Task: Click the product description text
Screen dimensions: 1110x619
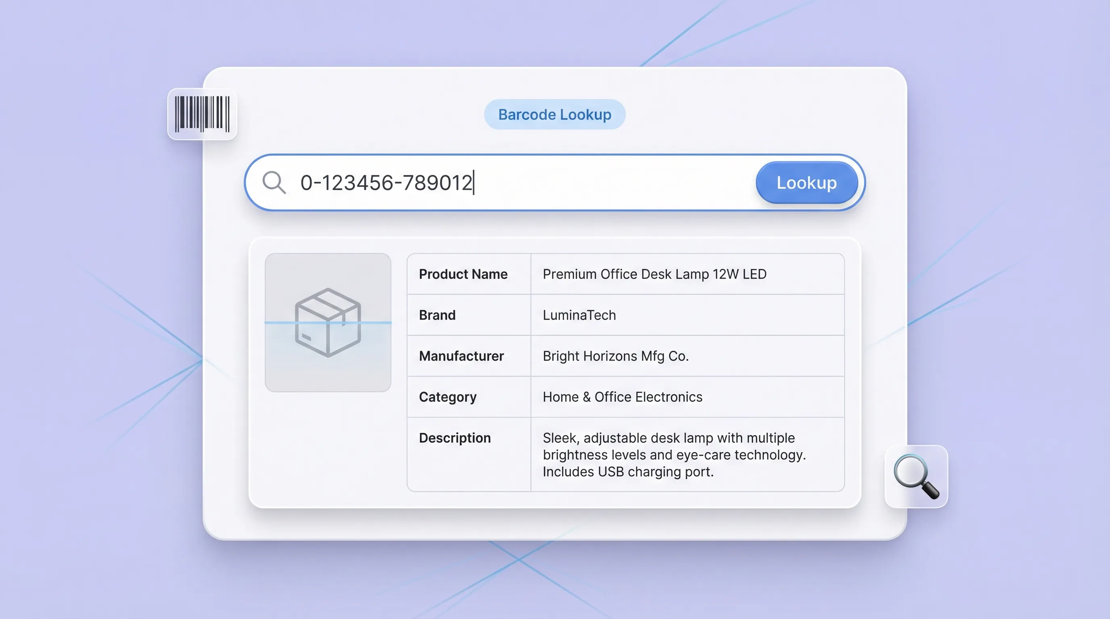Action: 674,455
